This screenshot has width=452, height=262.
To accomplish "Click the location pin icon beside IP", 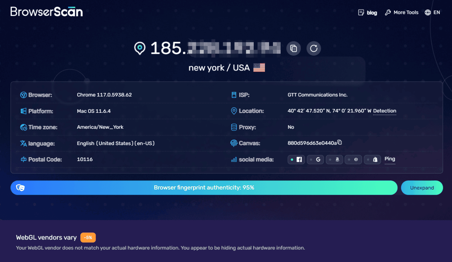I will tap(140, 48).
